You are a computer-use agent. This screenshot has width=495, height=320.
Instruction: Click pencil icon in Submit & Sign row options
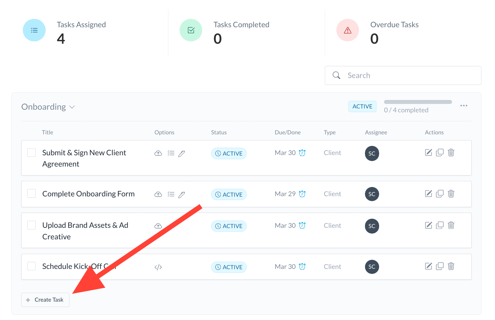(181, 153)
